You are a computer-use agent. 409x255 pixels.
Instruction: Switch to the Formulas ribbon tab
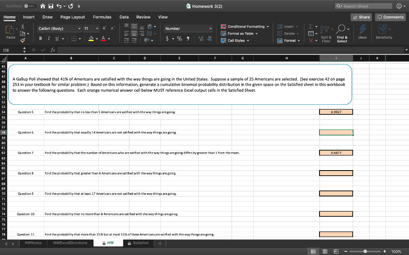tap(102, 17)
